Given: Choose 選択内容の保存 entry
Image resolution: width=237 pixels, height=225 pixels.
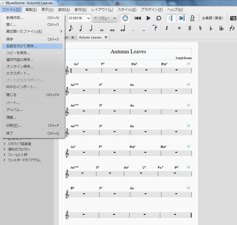Looking at the screenshot, I should 32,60.
